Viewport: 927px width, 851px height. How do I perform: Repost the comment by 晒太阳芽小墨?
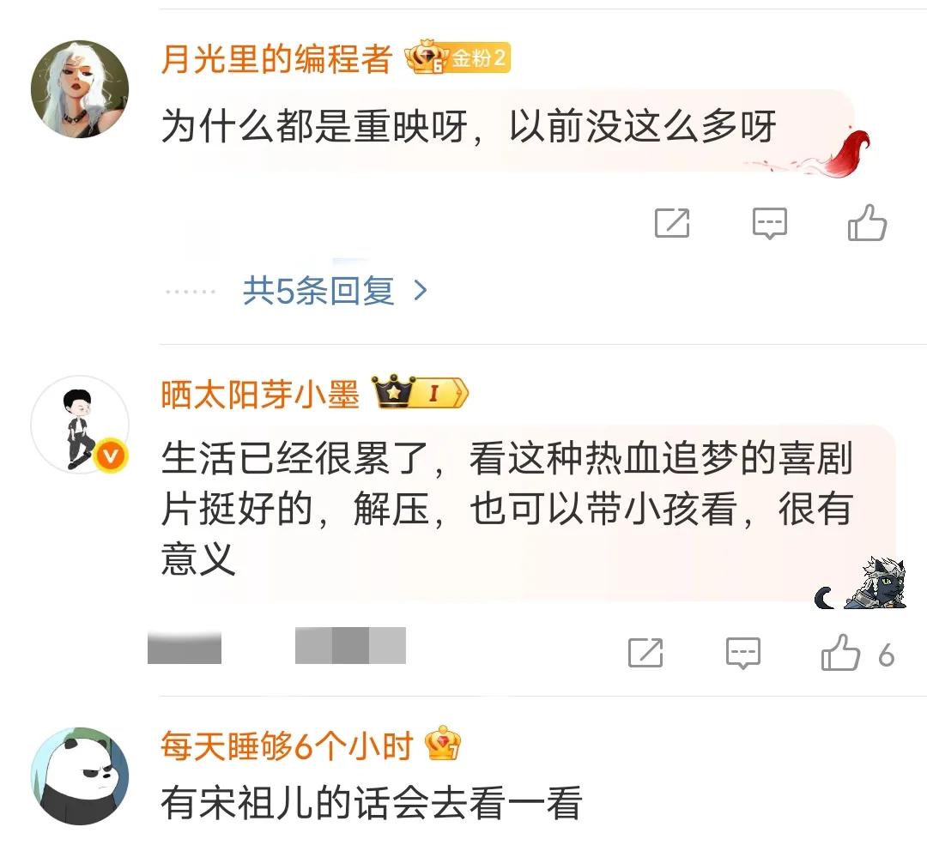click(645, 653)
